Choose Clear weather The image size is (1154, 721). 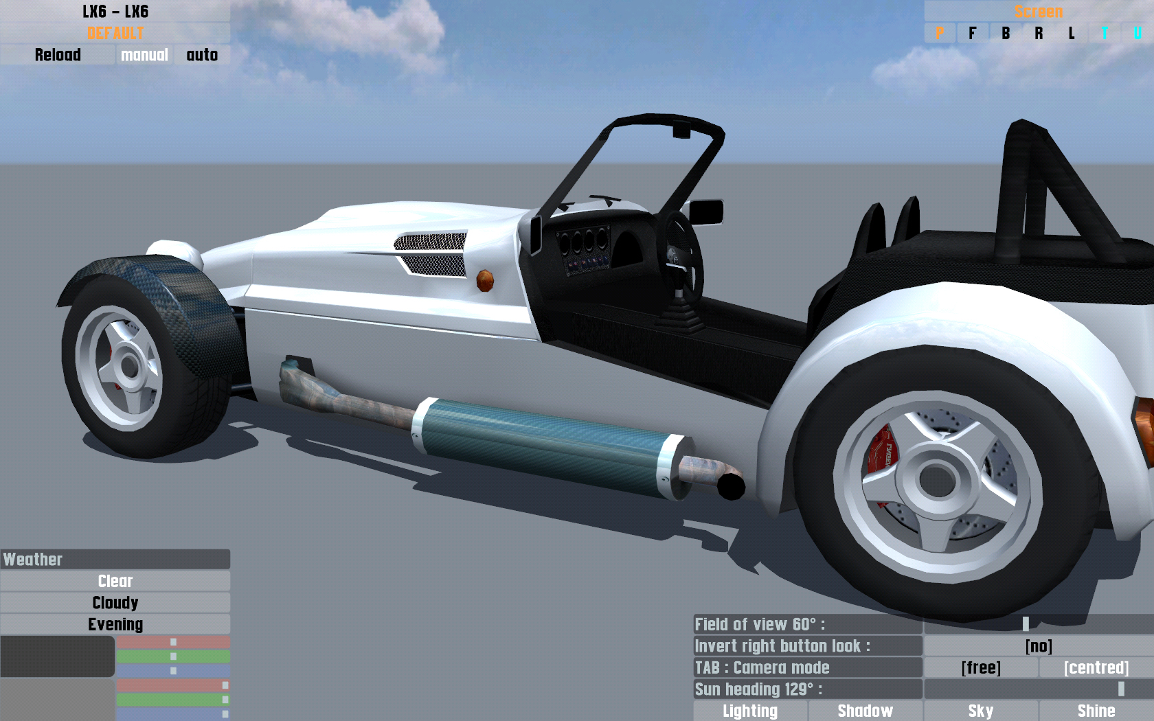(115, 581)
